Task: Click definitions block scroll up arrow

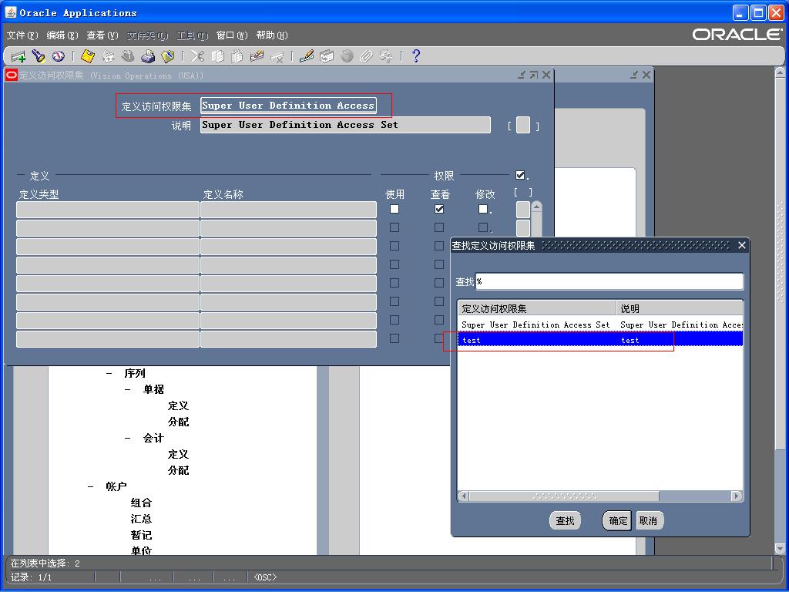Action: (536, 206)
